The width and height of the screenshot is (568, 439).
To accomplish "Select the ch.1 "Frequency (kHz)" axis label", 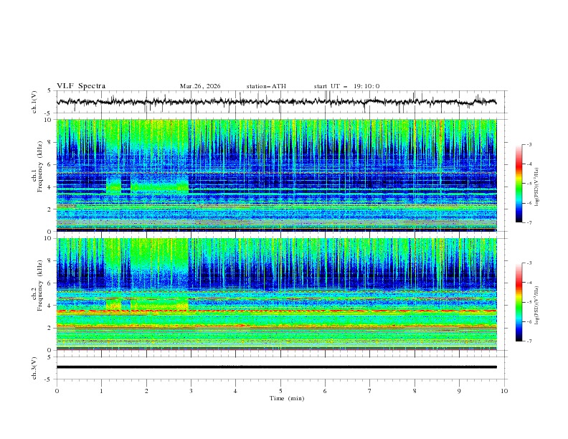I will [39, 168].
